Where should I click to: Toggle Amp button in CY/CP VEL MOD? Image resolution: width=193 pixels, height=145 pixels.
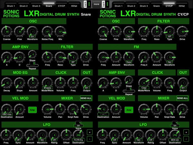pyautogui.click(x=129, y=110)
